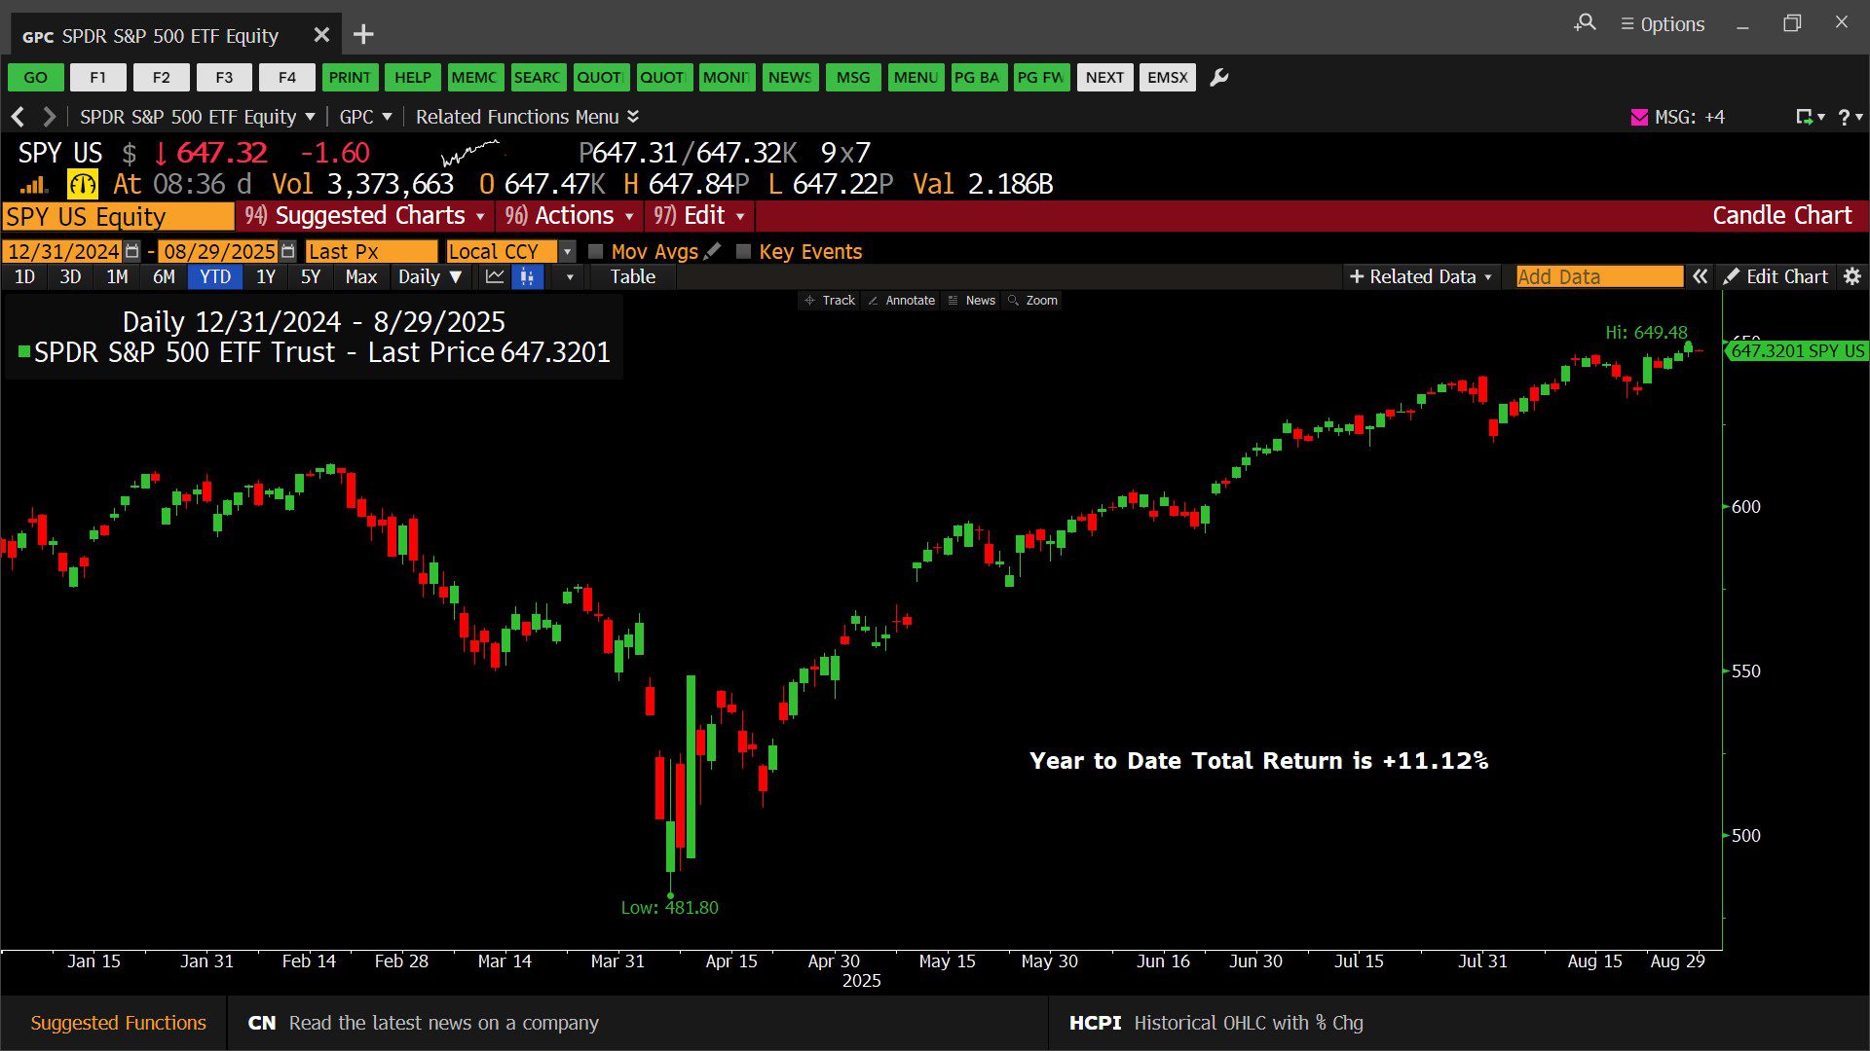
Task: Open the pink MSG envelope
Action: pyautogui.click(x=1639, y=118)
